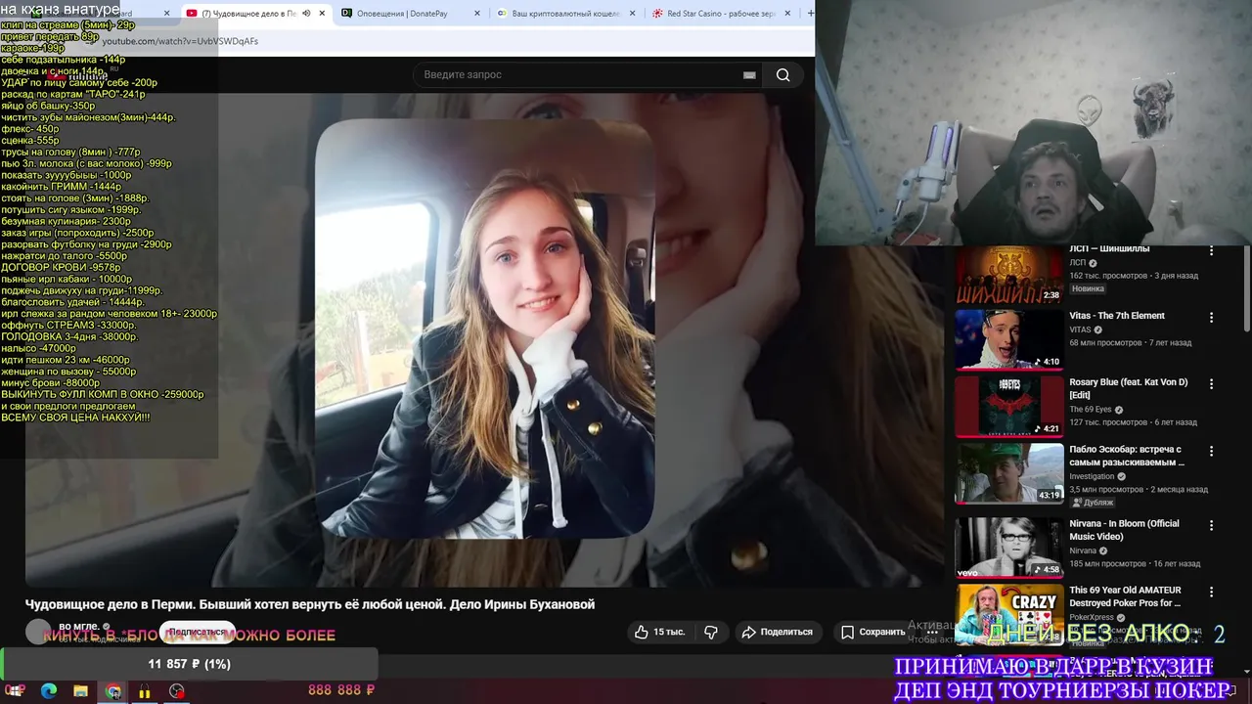Click the YouTube search magnifier icon
This screenshot has height=704, width=1252.
point(782,75)
